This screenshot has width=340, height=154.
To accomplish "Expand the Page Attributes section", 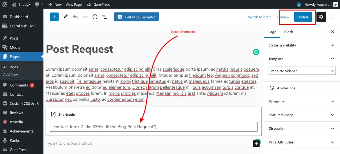I will click(302, 142).
